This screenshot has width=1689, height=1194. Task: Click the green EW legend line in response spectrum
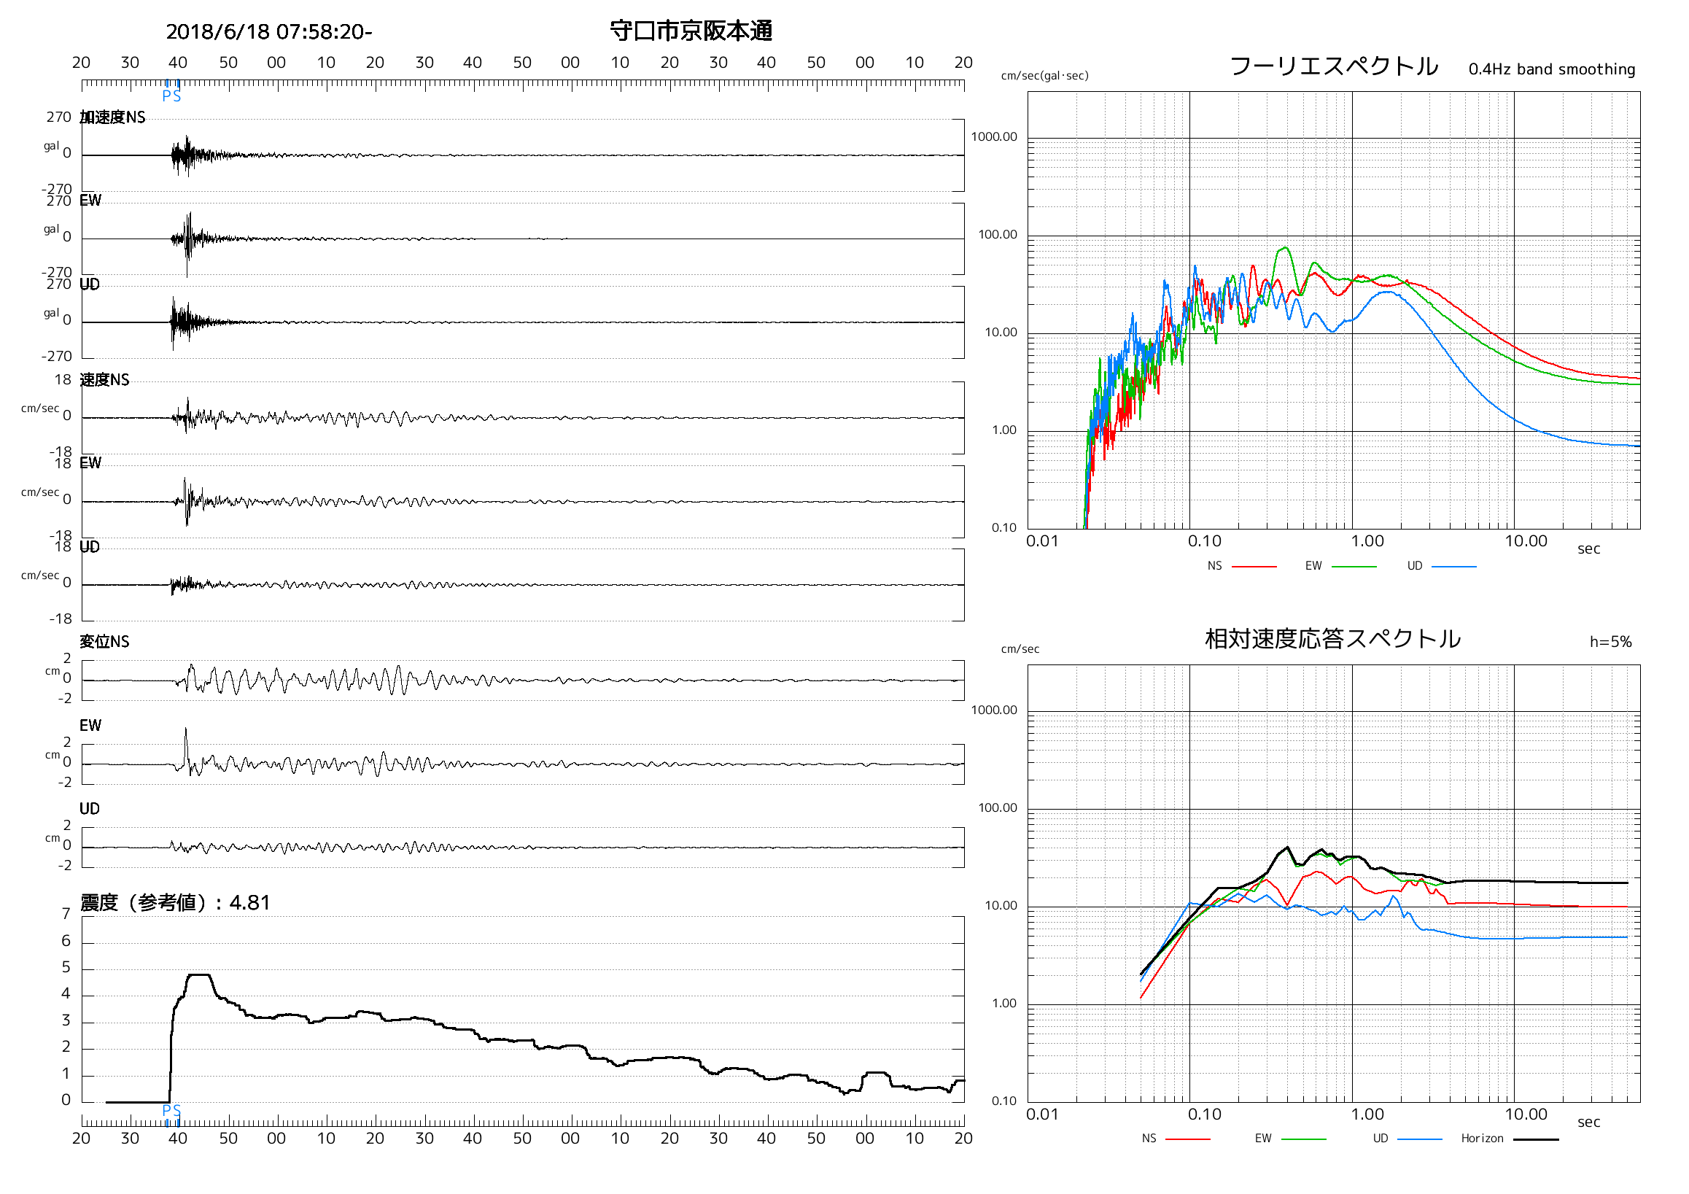[x=1303, y=1140]
